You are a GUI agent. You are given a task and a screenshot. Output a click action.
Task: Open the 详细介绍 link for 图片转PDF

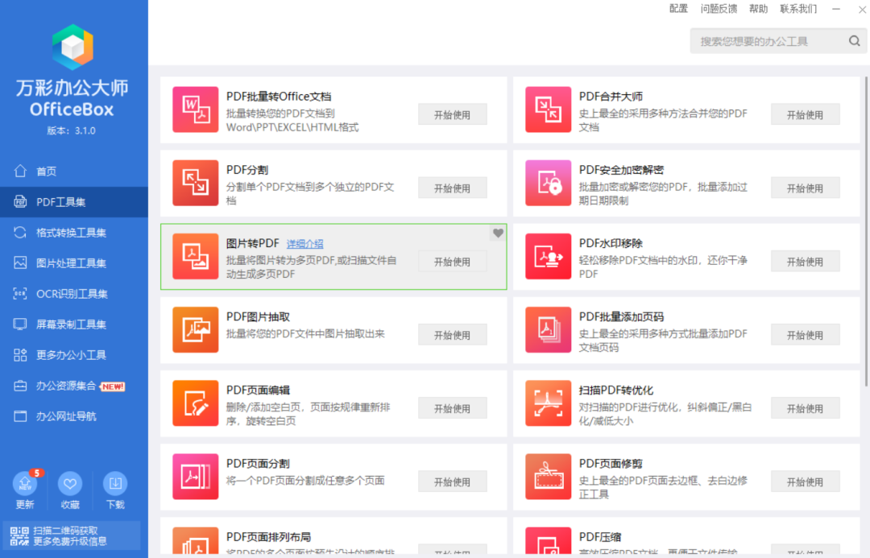[x=305, y=243]
